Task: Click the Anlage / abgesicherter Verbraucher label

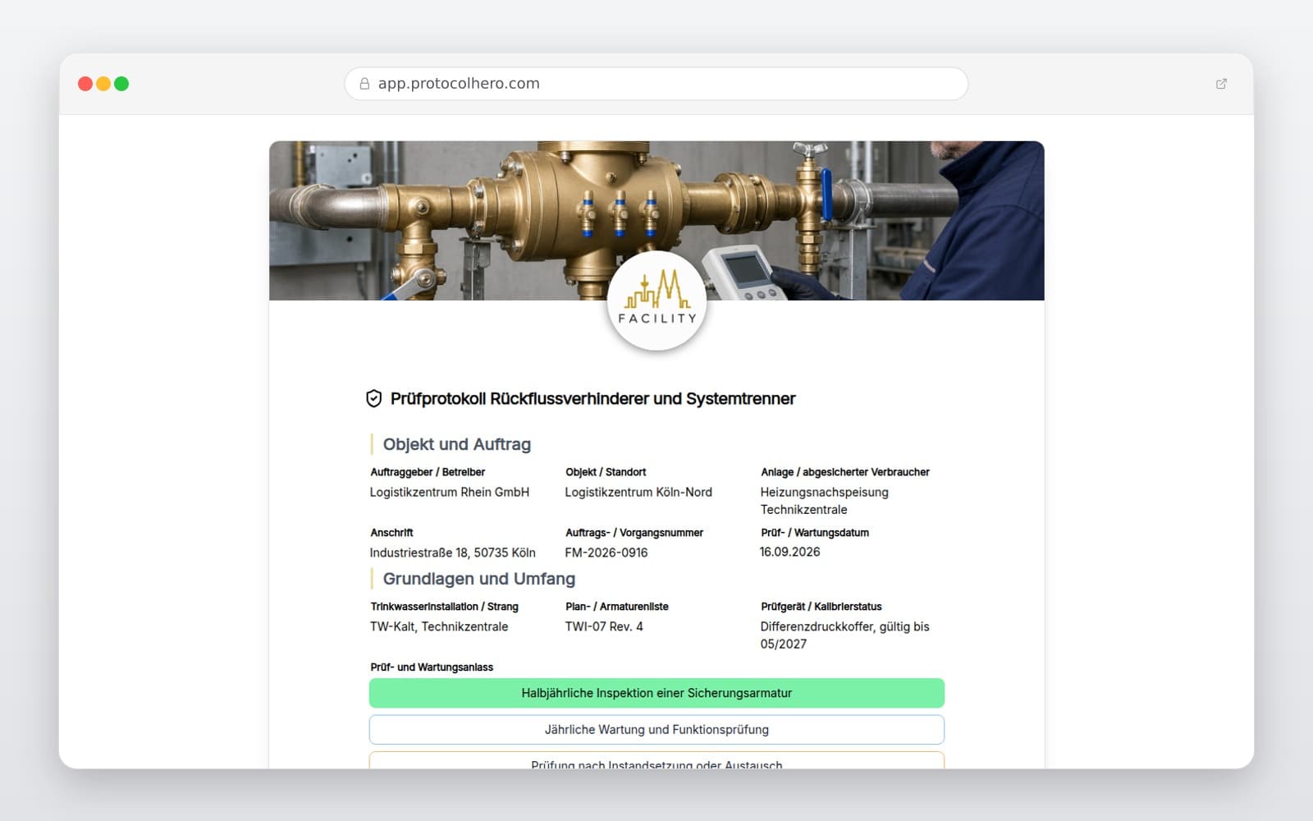Action: 845,472
